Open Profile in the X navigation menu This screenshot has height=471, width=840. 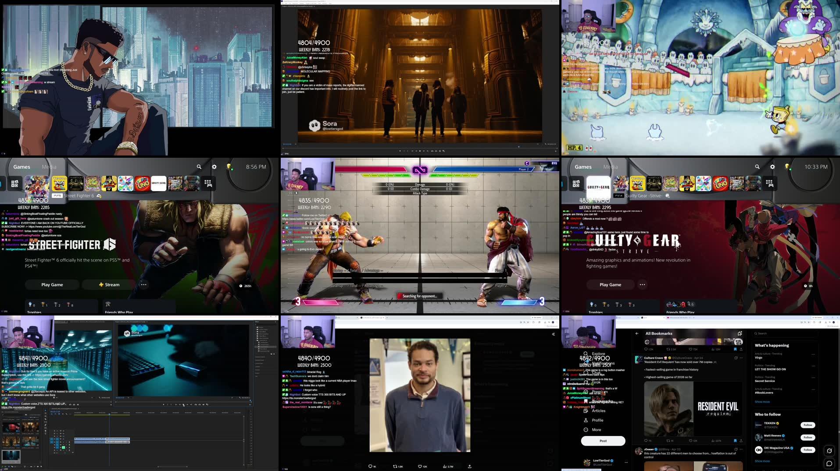597,420
